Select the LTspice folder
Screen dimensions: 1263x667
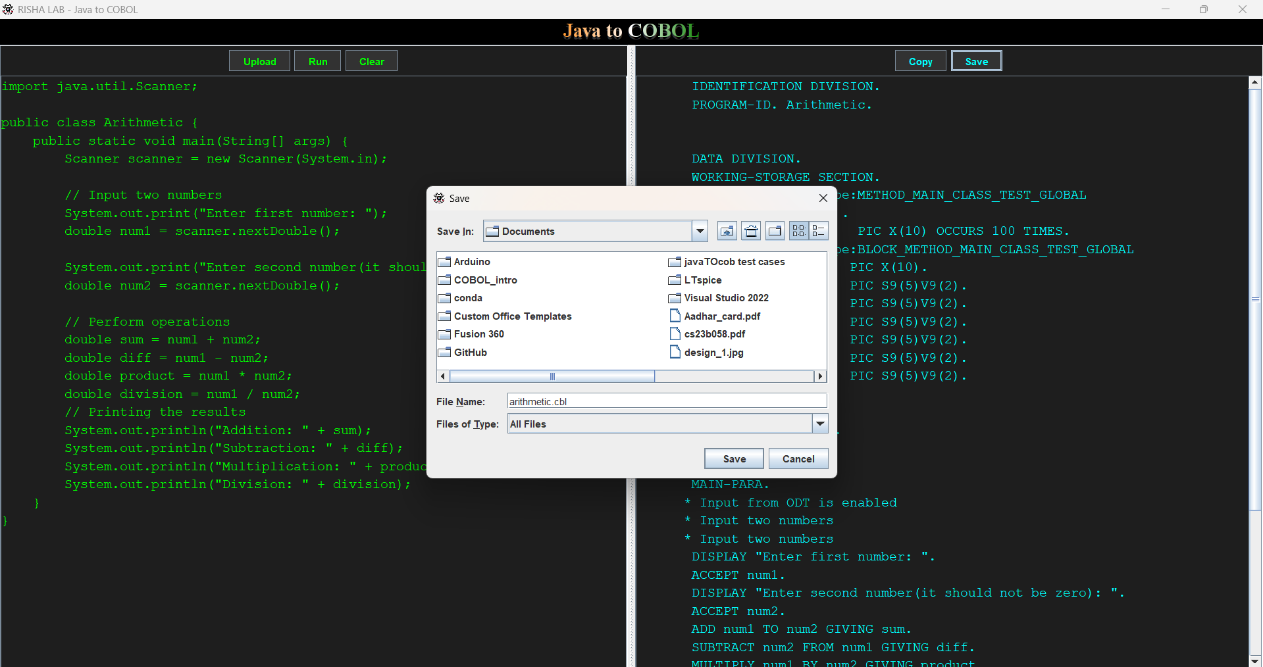point(696,280)
